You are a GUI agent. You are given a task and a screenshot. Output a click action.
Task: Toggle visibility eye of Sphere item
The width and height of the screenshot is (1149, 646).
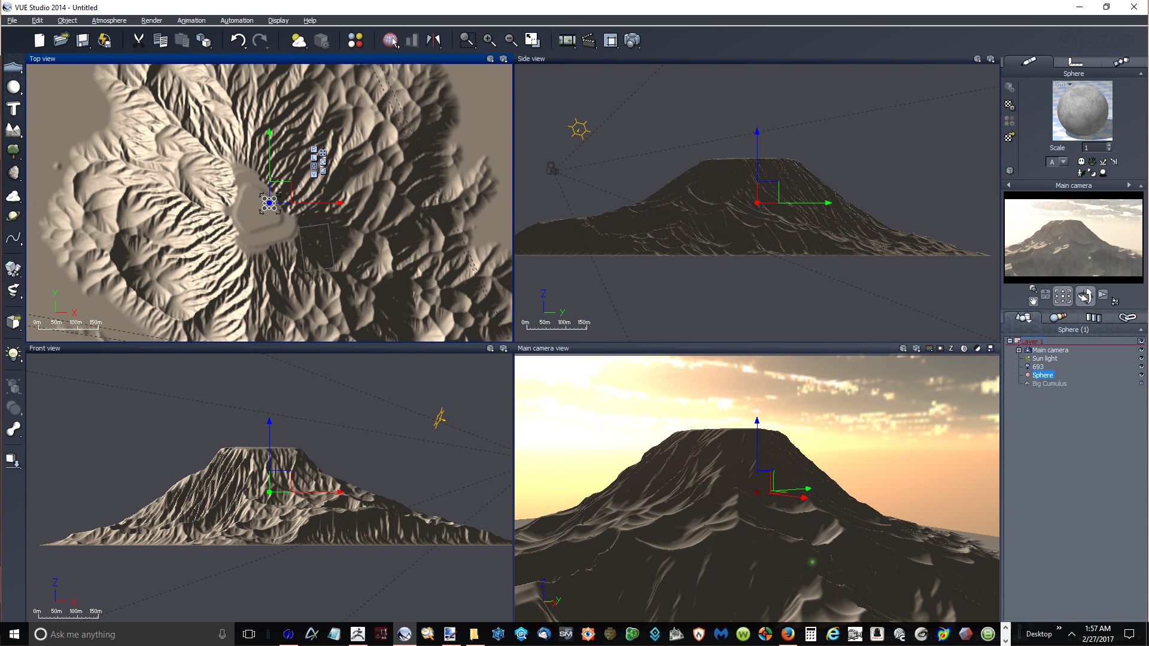(1141, 375)
